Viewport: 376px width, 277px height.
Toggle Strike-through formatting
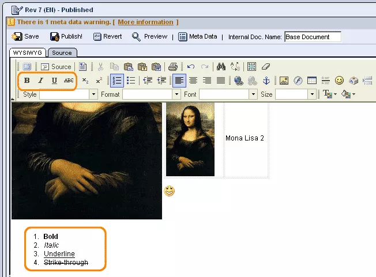(x=69, y=81)
